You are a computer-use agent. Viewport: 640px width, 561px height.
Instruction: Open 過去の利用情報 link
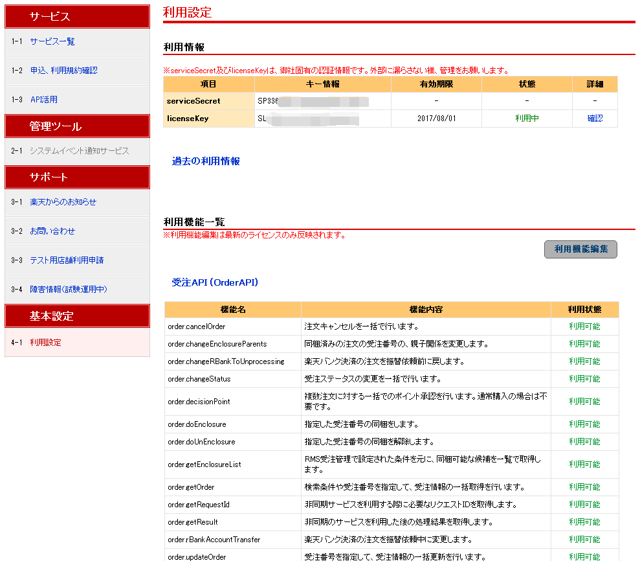click(206, 161)
